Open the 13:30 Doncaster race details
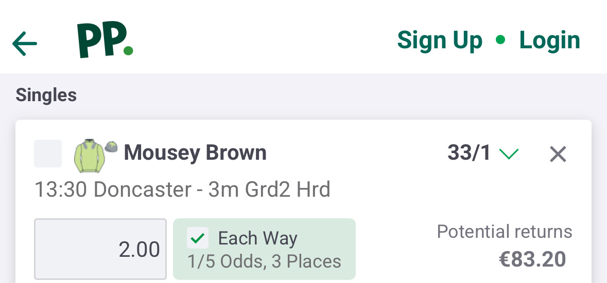 tap(182, 190)
